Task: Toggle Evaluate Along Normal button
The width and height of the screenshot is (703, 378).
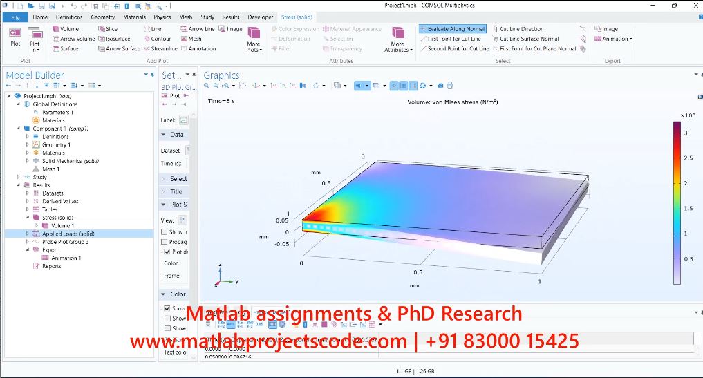Action: point(453,29)
